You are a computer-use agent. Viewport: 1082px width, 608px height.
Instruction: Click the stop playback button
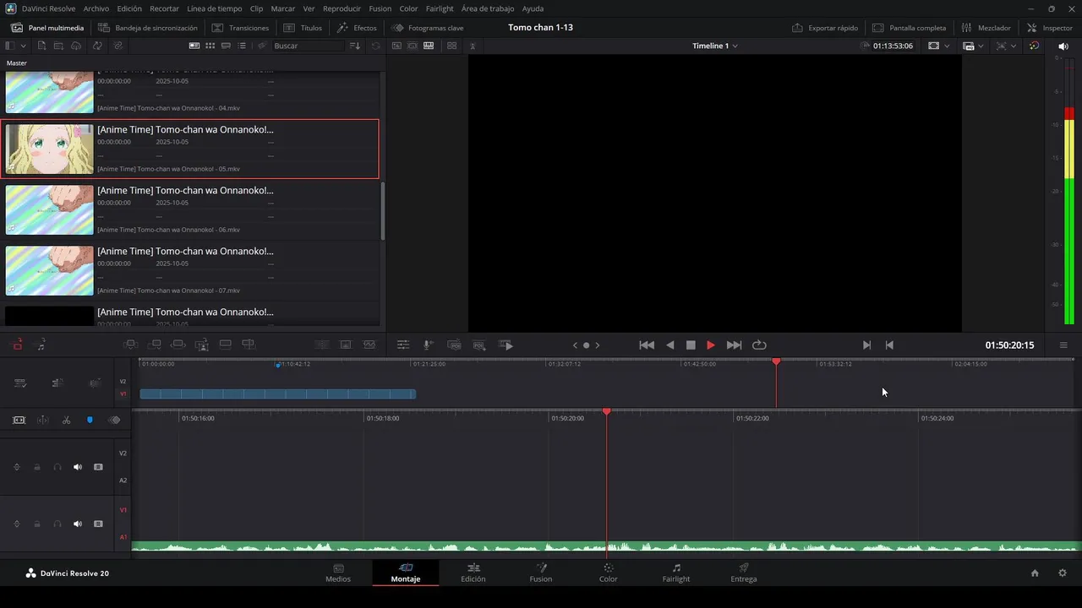691,345
